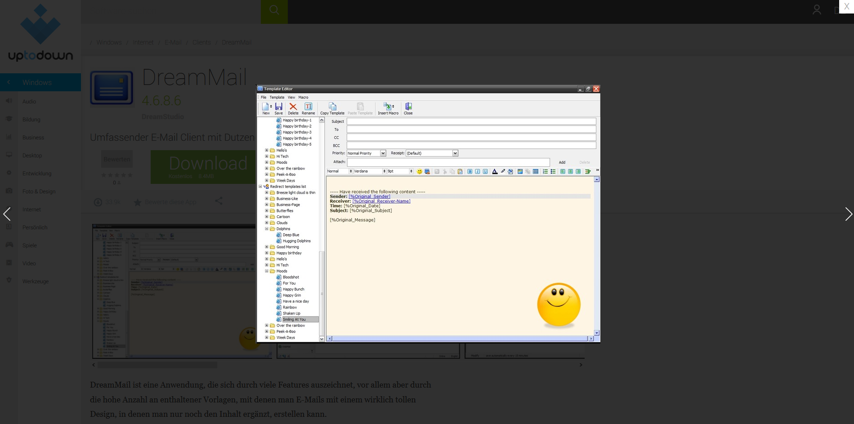The height and width of the screenshot is (424, 854).
Task: Click the paint bucket background icon
Action: point(510,171)
